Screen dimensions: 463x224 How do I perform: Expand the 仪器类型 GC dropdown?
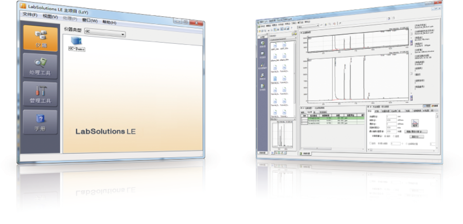coord(105,32)
